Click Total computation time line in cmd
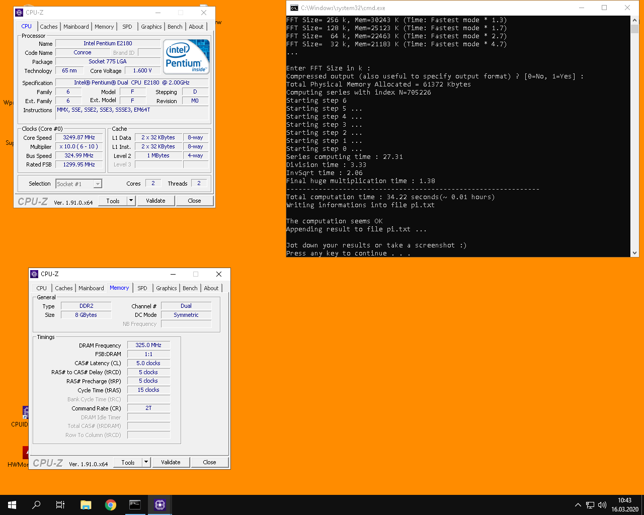Image resolution: width=644 pixels, height=515 pixels. click(x=390, y=197)
